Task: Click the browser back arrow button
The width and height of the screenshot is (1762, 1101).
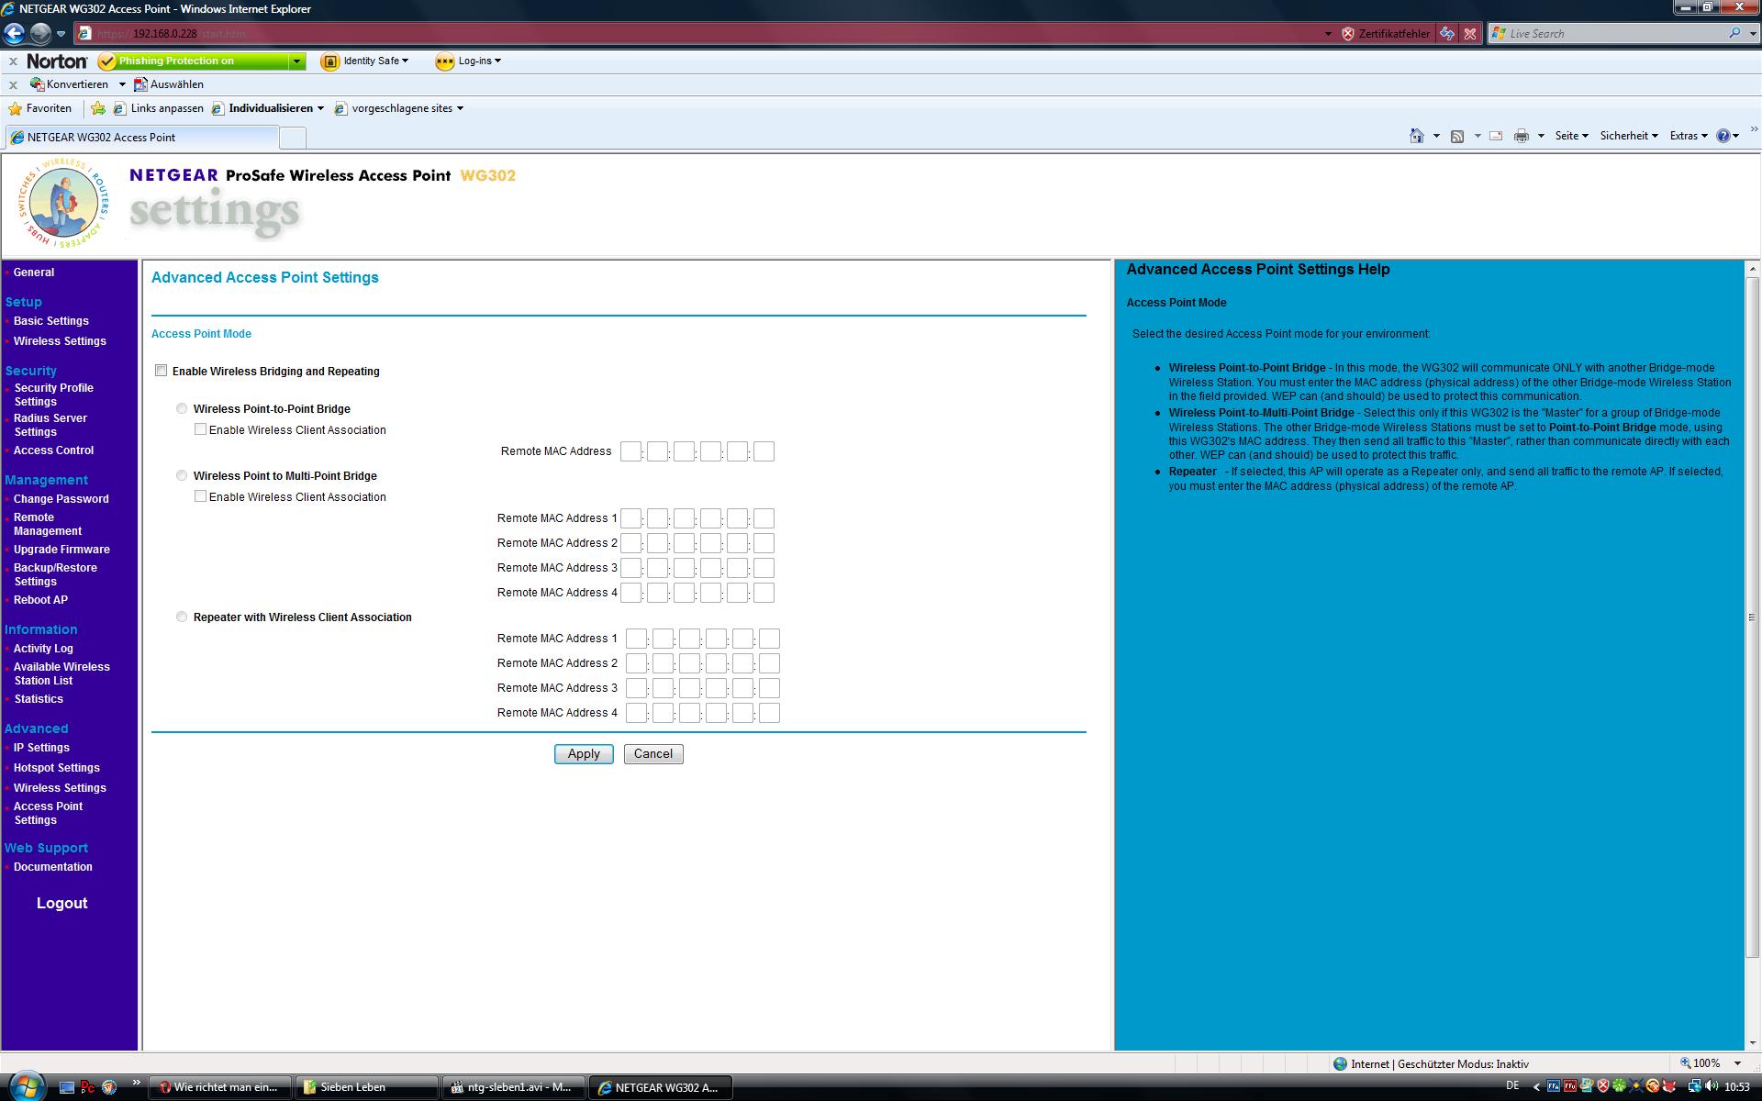Action: [x=14, y=33]
